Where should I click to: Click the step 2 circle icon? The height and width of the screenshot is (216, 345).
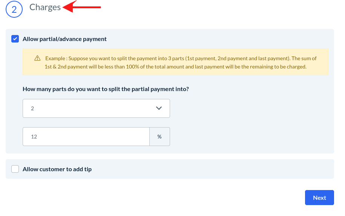(14, 9)
